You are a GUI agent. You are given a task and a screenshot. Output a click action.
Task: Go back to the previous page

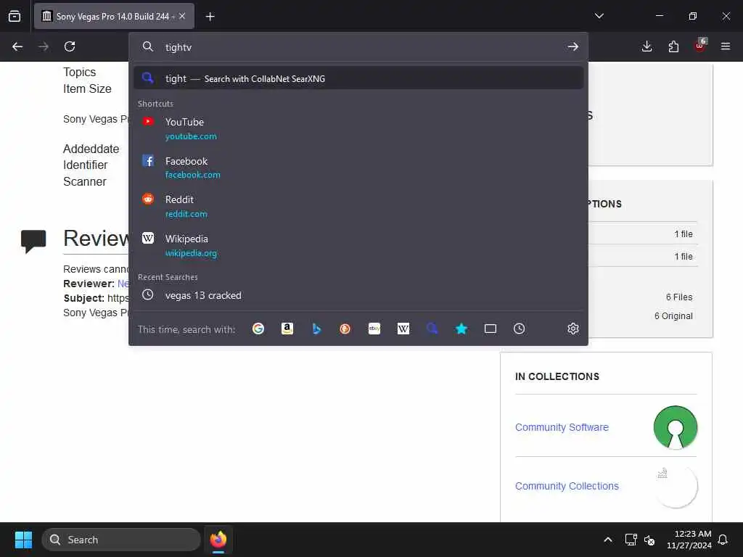[x=17, y=46]
